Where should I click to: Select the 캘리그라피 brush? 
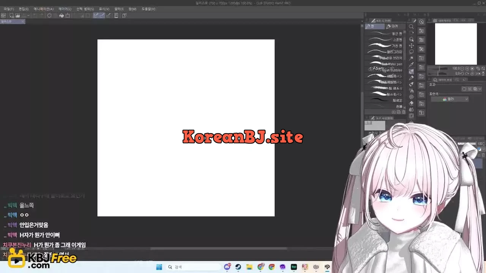[384, 52]
